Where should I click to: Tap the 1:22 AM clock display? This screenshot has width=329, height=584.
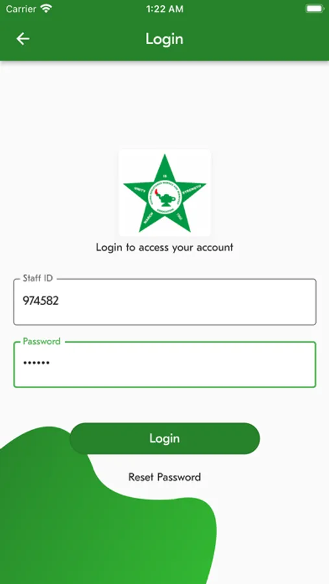[164, 9]
